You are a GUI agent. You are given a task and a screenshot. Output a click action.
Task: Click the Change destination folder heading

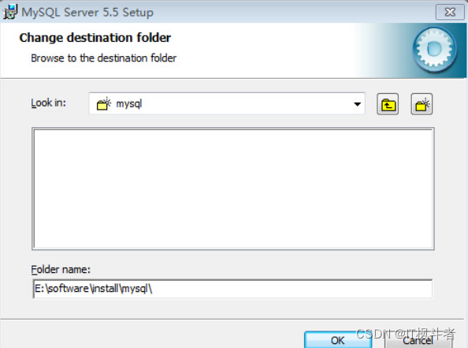[x=95, y=38]
